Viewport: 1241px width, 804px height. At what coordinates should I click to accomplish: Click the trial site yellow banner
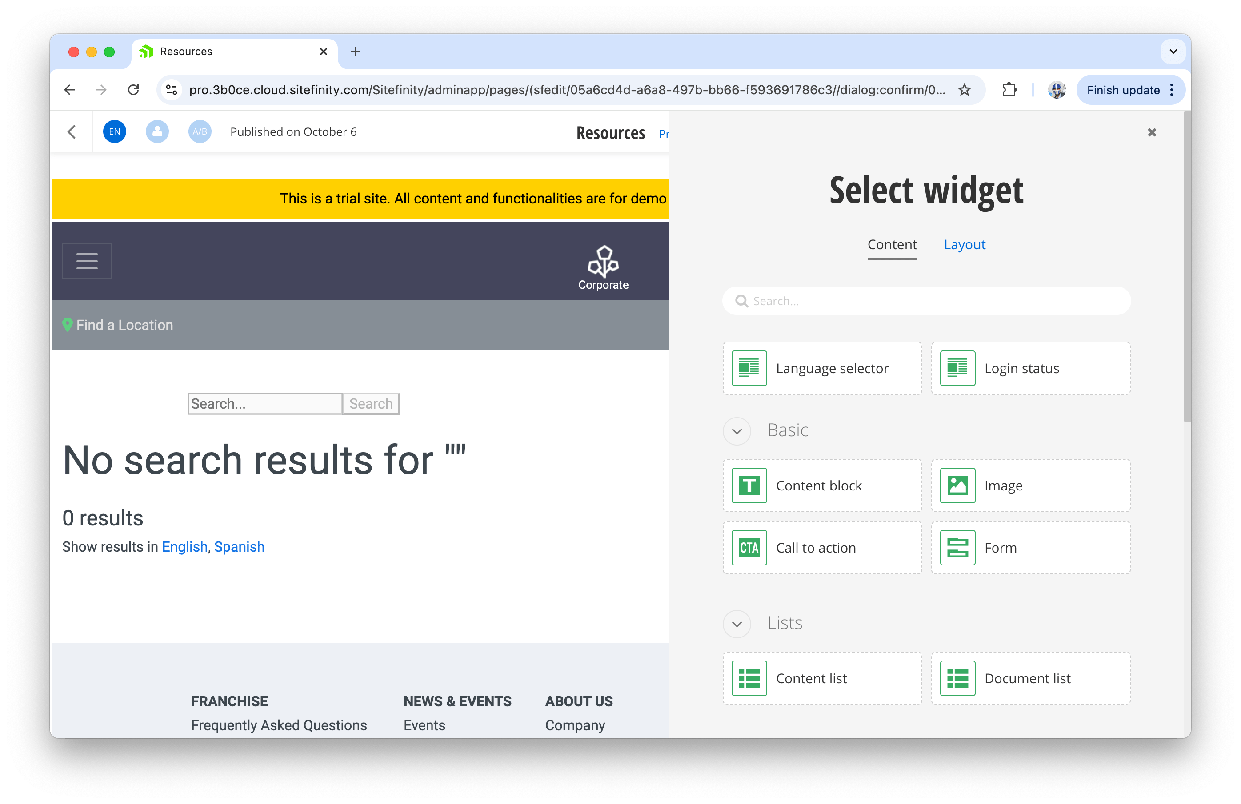pyautogui.click(x=360, y=199)
